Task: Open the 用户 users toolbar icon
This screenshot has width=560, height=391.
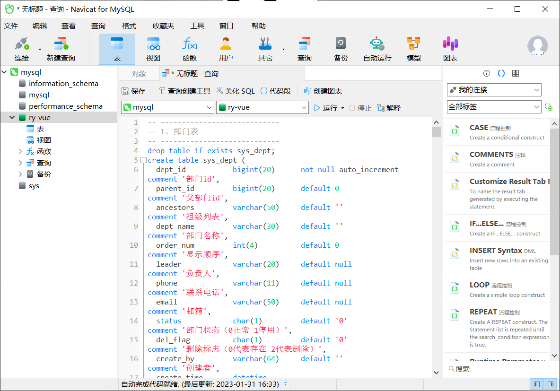Action: click(x=226, y=49)
